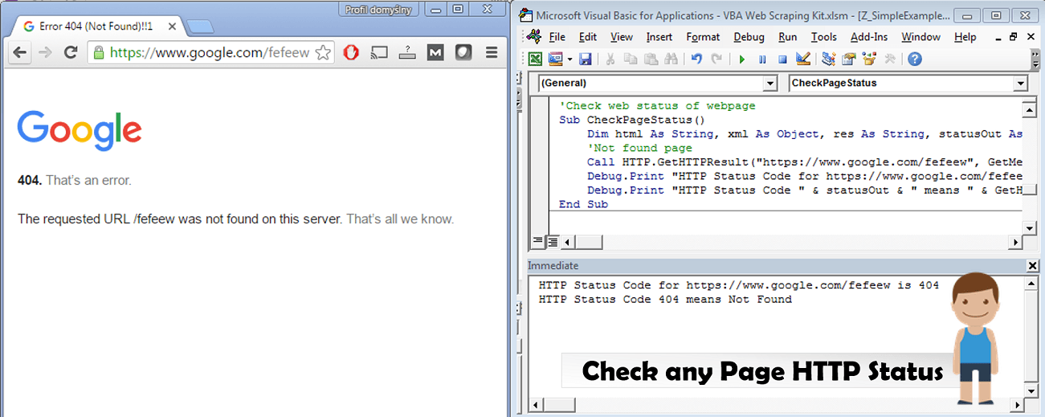Viewport: 1045px width, 417px height.
Task: Open VBA Help via question mark icon
Action: pyautogui.click(x=914, y=59)
